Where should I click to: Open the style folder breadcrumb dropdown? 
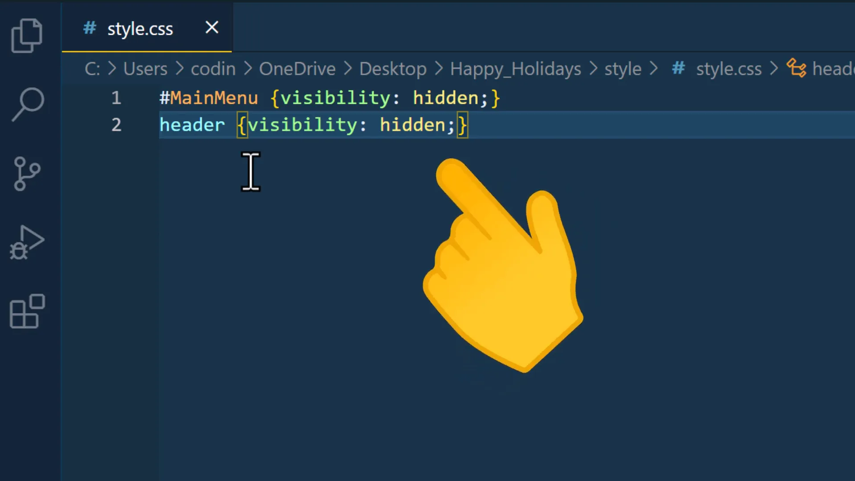(x=623, y=69)
